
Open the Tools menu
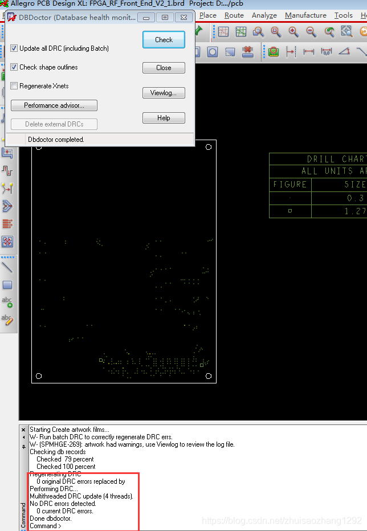(x=344, y=15)
